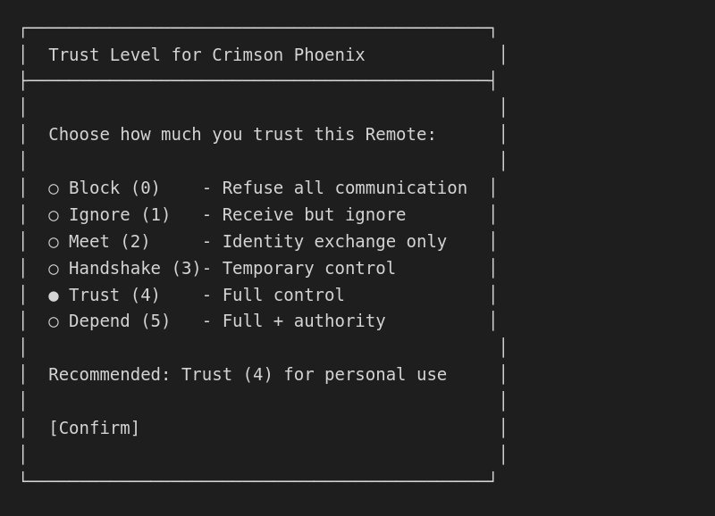Select the Handshake (3) trust level
Viewport: 715px width, 516px height.
125,268
